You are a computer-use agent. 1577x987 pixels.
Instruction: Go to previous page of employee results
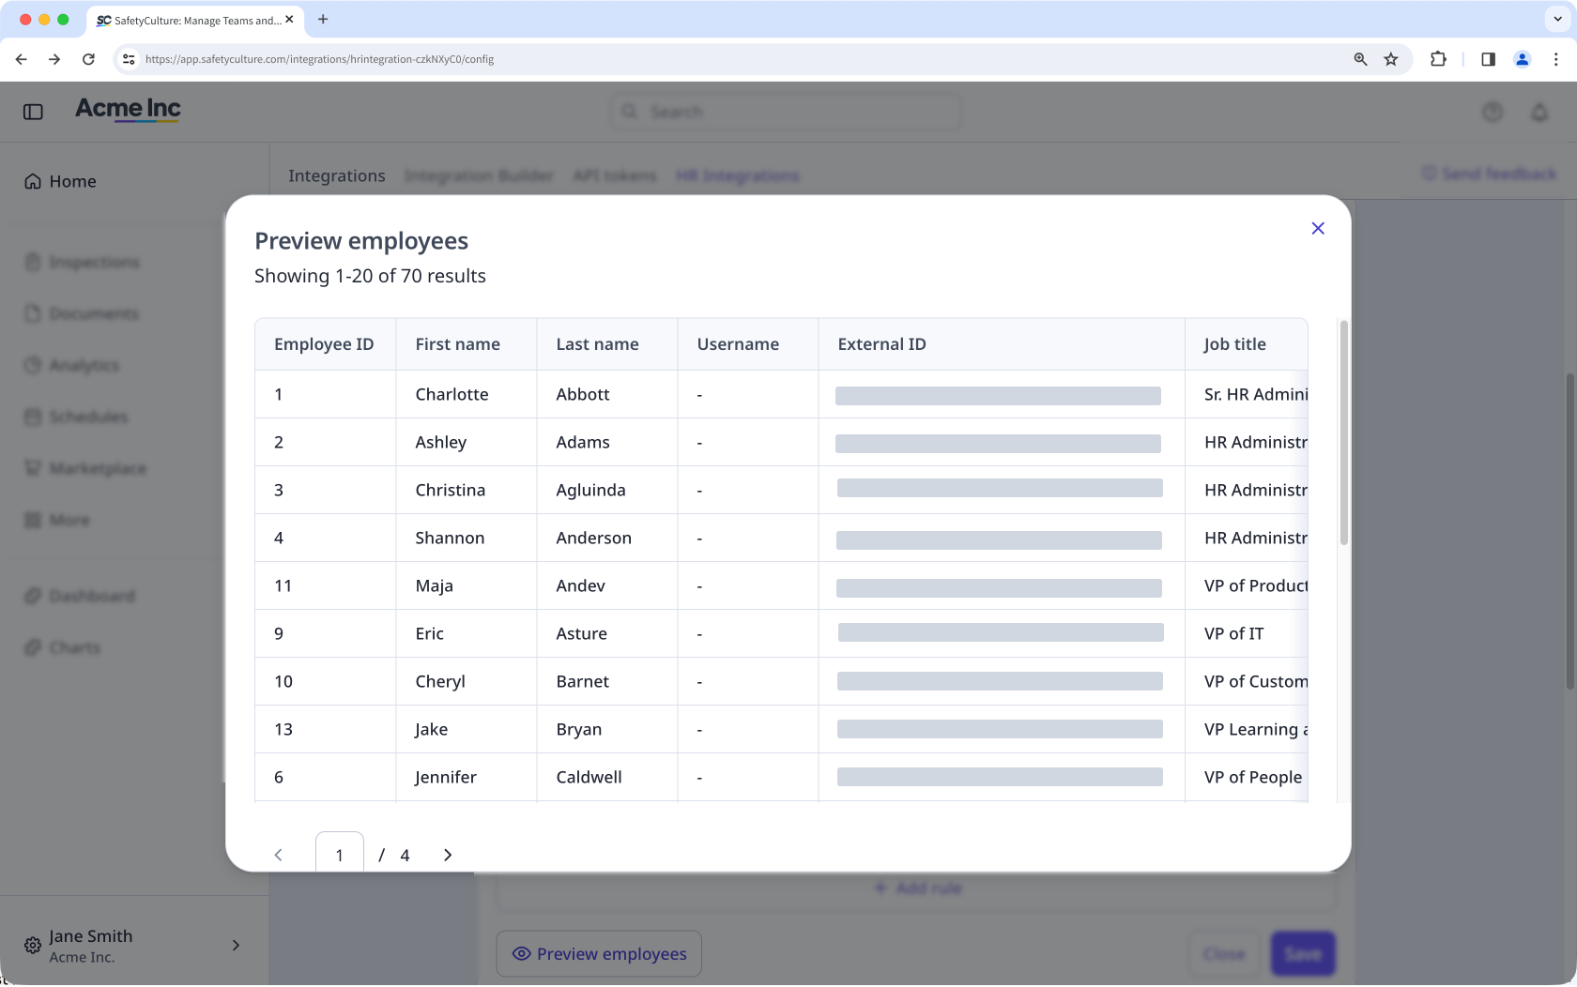pyautogui.click(x=278, y=855)
